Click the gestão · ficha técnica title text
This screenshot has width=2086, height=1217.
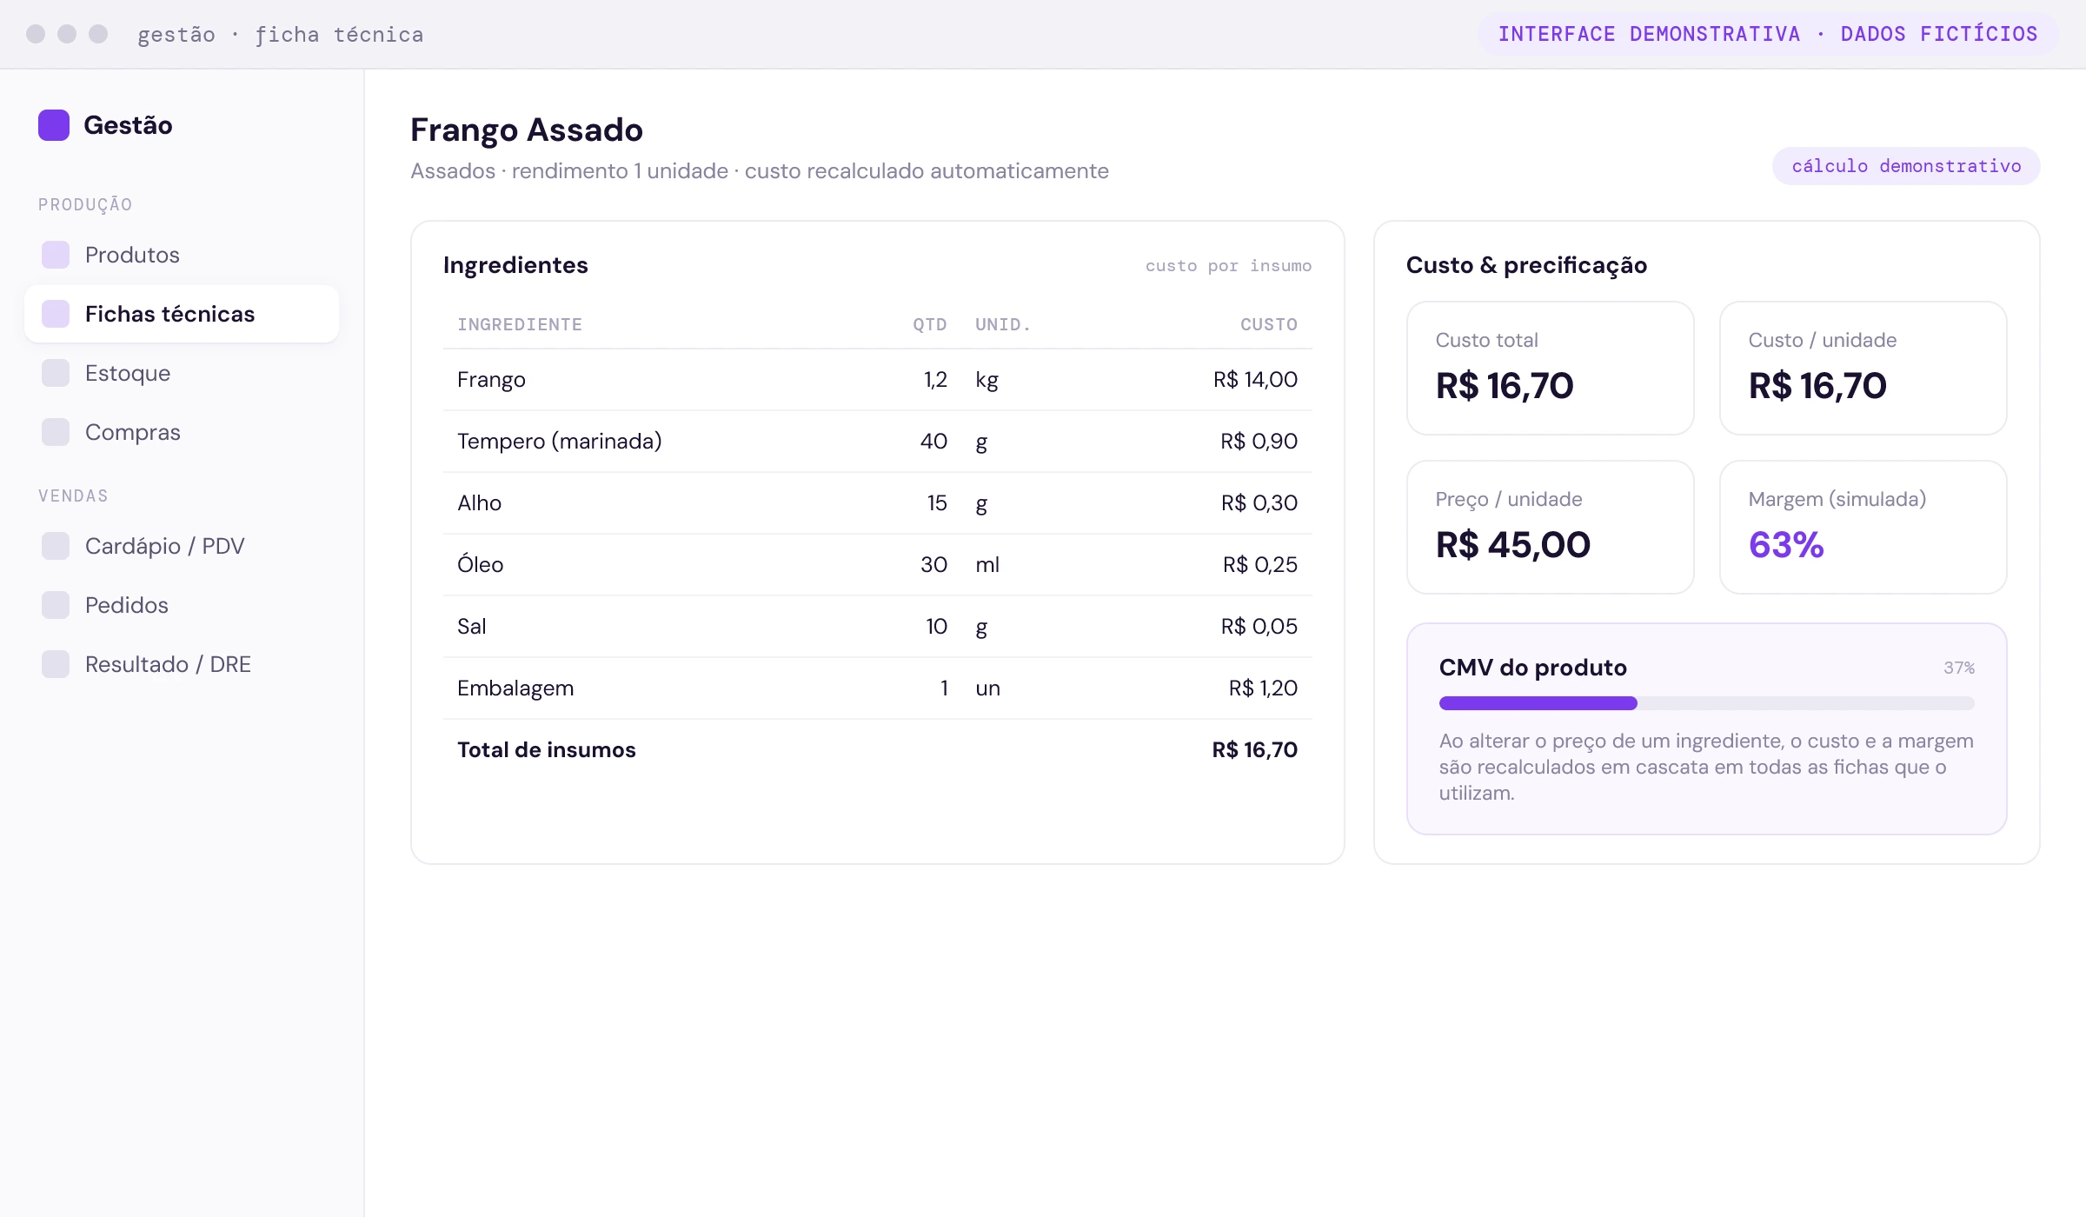281,35
